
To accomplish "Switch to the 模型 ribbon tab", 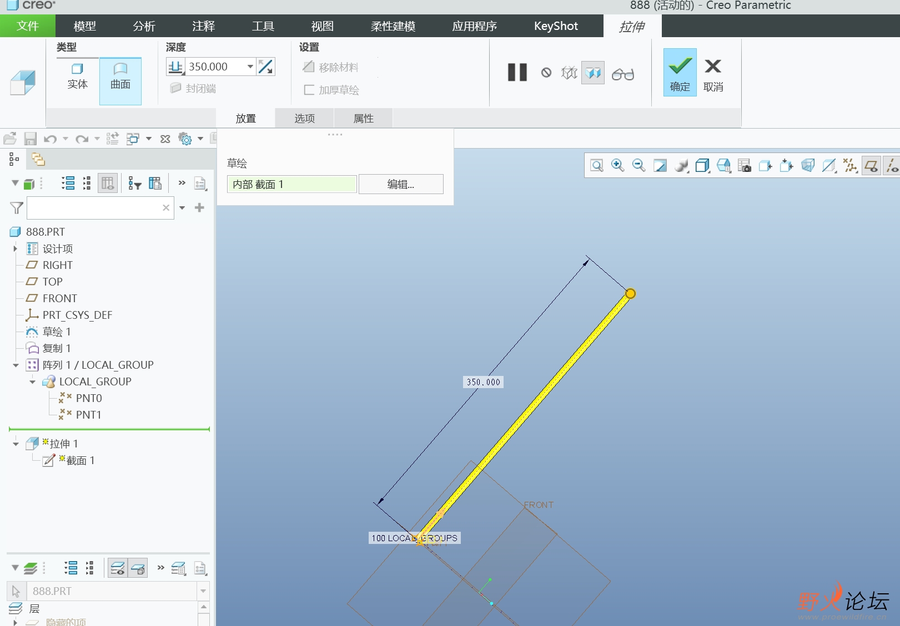I will pos(85,26).
